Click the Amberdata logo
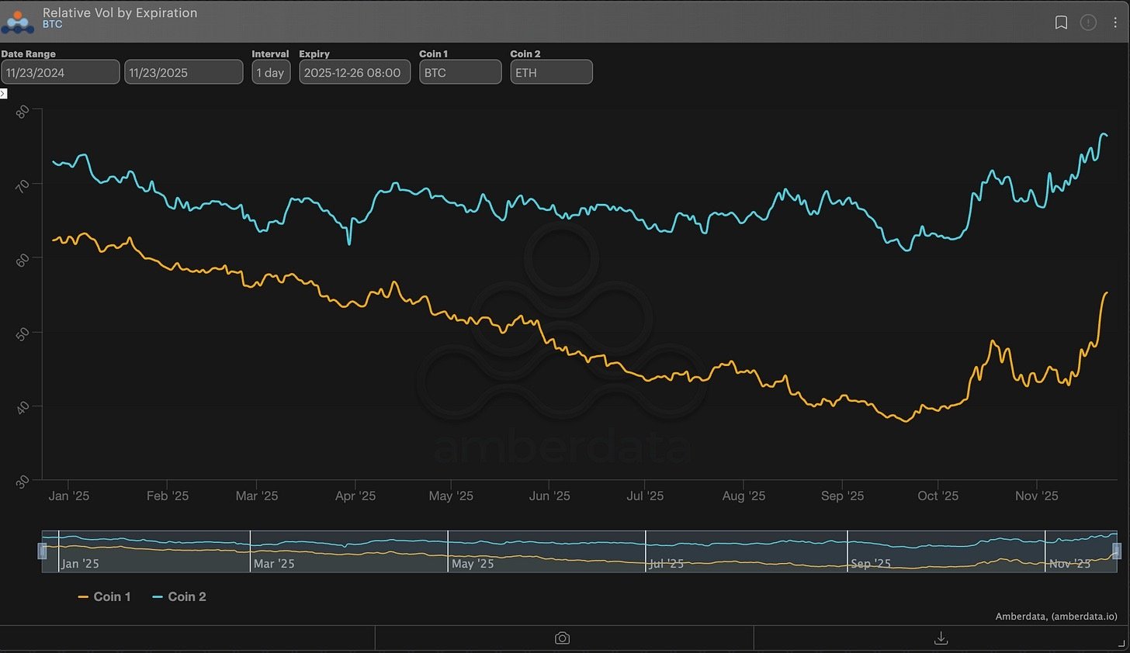This screenshot has width=1130, height=653. tap(17, 22)
